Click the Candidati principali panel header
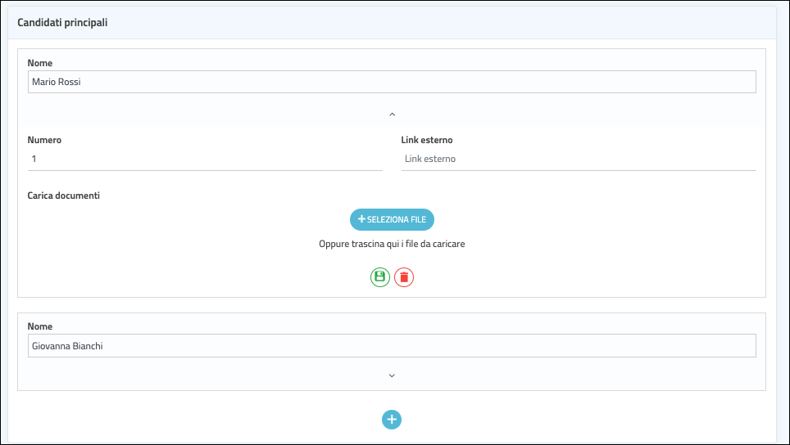The image size is (790, 445). tap(63, 23)
